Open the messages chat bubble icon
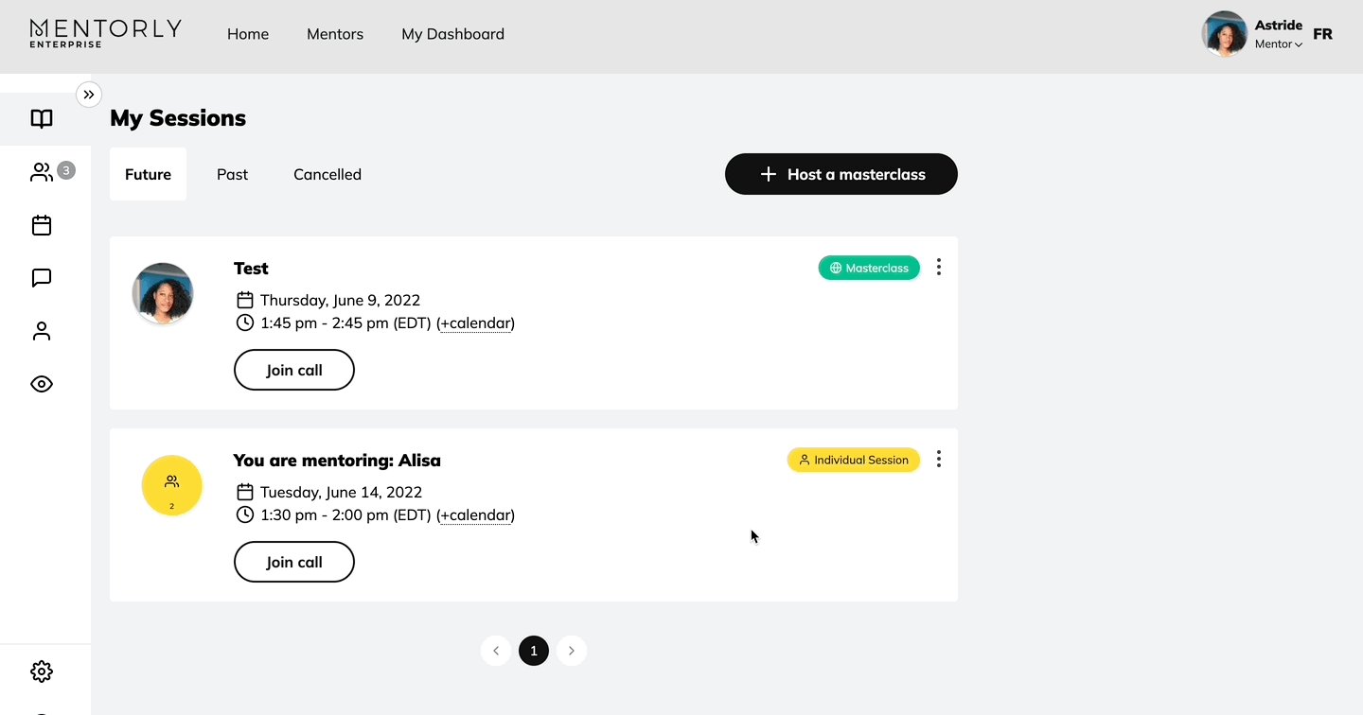 pos(42,278)
